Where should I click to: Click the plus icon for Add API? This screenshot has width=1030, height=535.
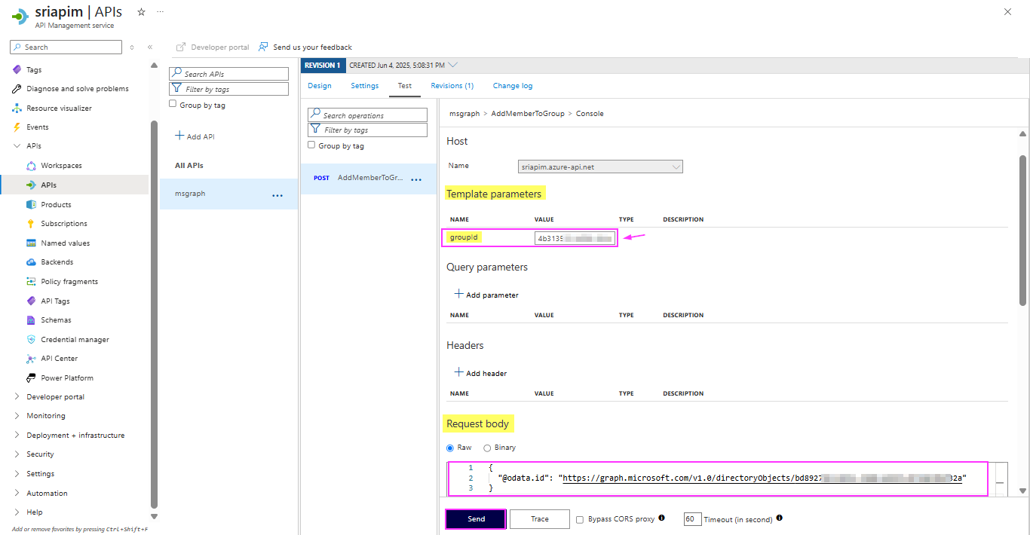click(179, 136)
